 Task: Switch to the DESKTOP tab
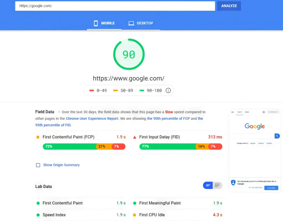coord(141,23)
